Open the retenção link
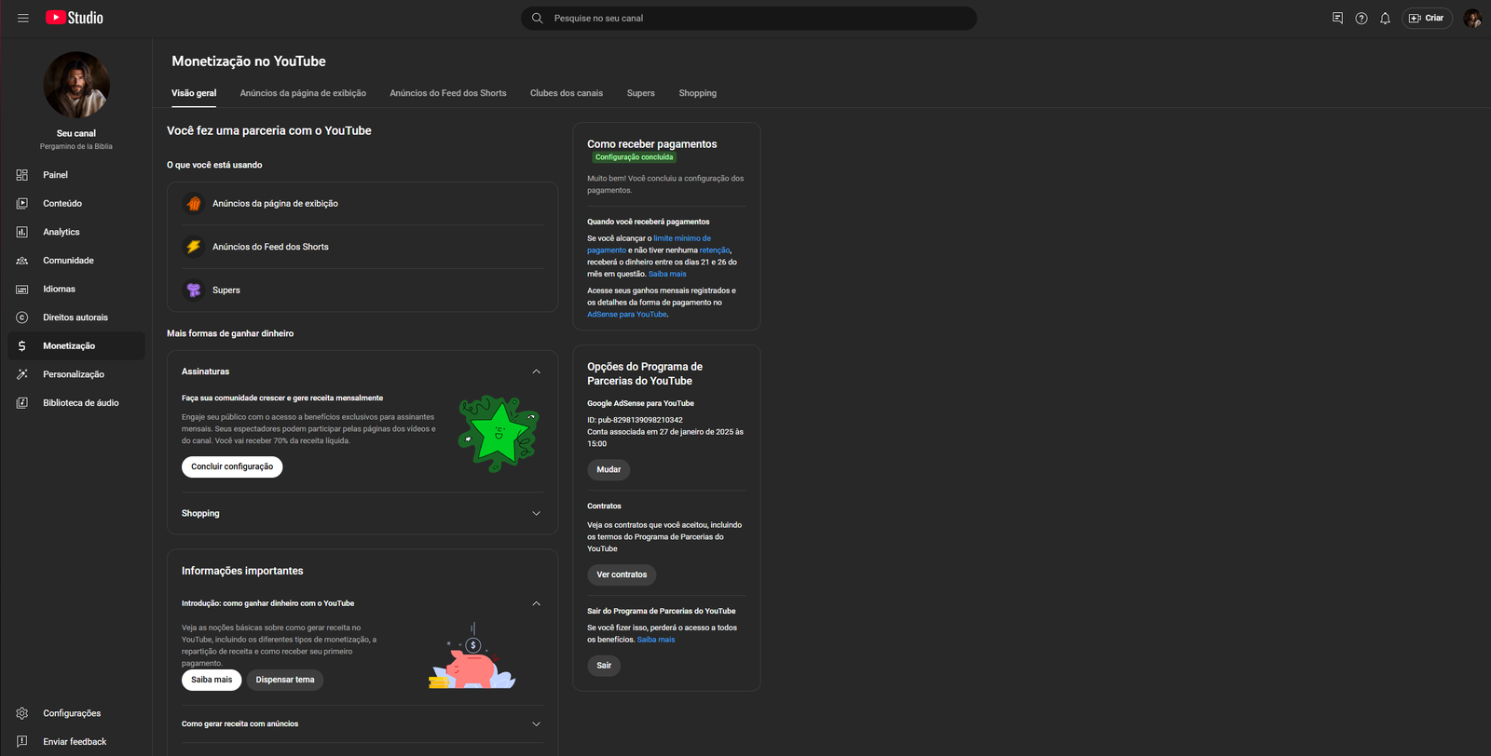The height and width of the screenshot is (756, 1491). click(715, 250)
